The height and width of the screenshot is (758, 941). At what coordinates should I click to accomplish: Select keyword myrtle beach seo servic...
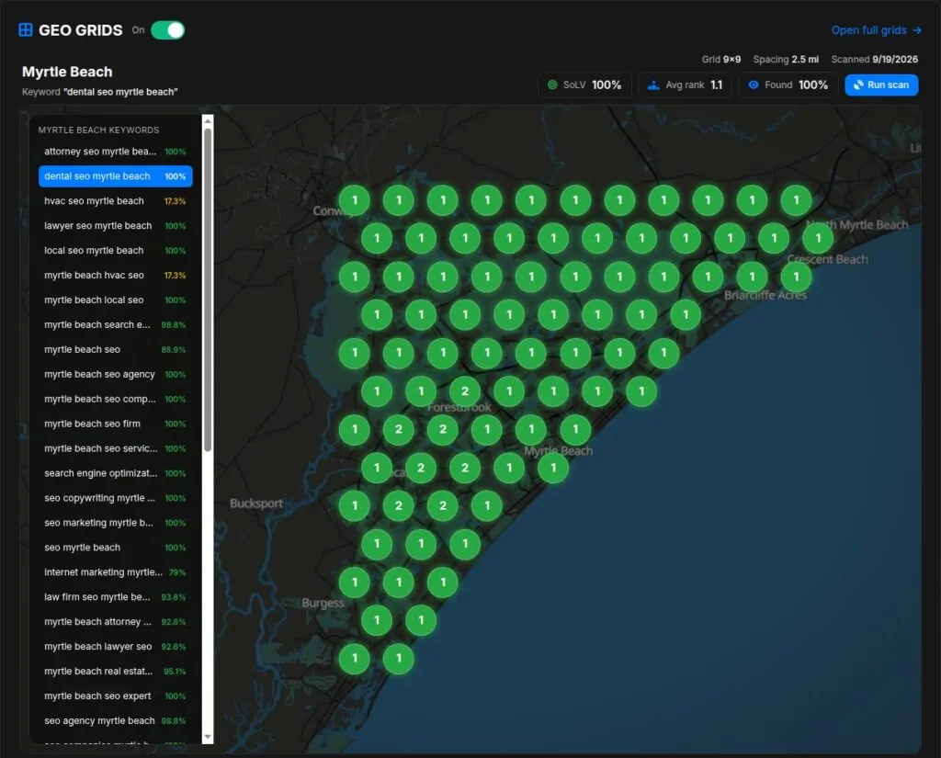coord(115,448)
